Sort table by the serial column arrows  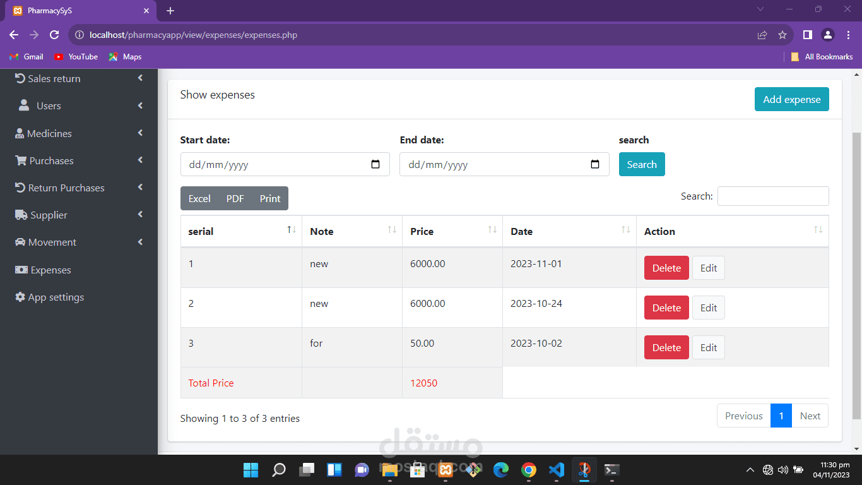coord(292,230)
